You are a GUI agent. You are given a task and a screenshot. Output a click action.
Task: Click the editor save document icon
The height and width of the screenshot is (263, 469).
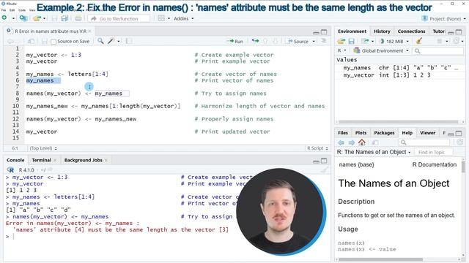pos(44,41)
